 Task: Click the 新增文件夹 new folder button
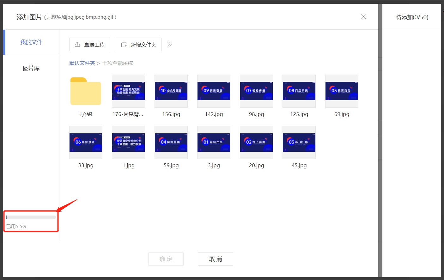pyautogui.click(x=139, y=45)
